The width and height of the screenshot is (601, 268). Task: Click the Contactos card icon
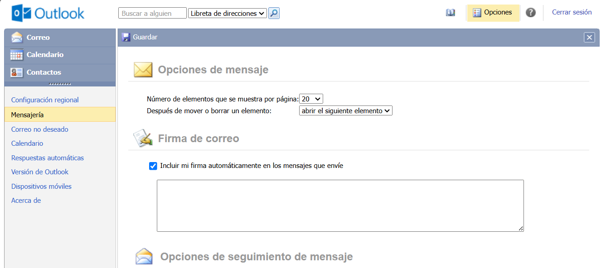point(17,72)
